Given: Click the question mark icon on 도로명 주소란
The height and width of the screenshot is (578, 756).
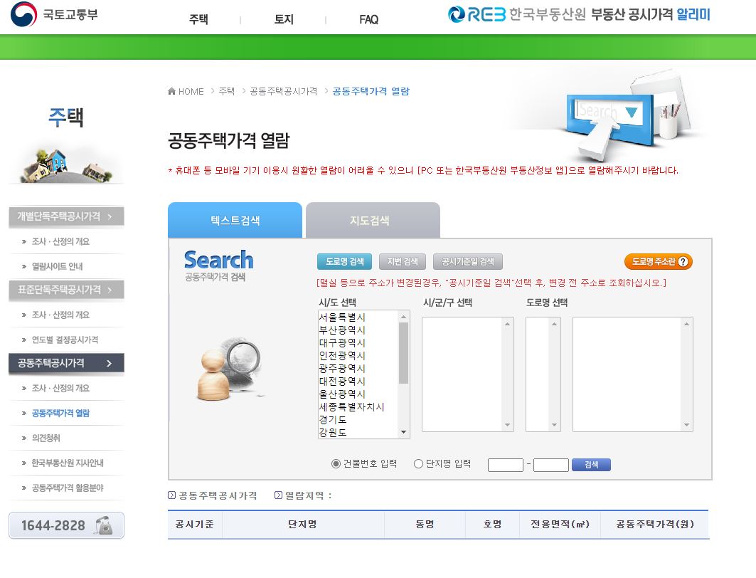Looking at the screenshot, I should (x=683, y=261).
